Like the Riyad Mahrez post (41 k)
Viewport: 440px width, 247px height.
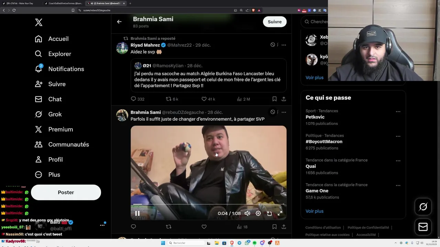208,99
